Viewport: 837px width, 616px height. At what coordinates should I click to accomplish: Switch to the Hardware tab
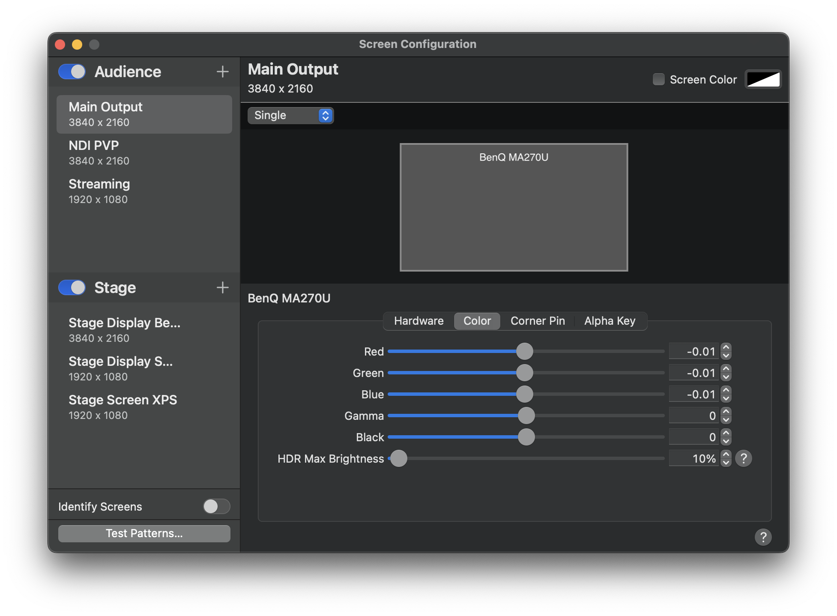[418, 321]
